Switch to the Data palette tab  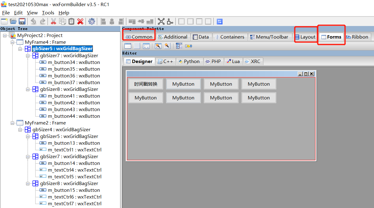pyautogui.click(x=201, y=37)
